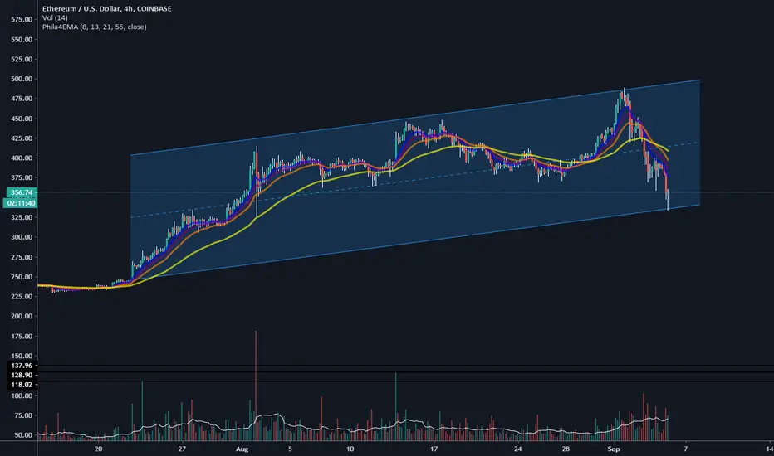Click the 17 date label on time axis
The width and height of the screenshot is (774, 456).
[434, 449]
